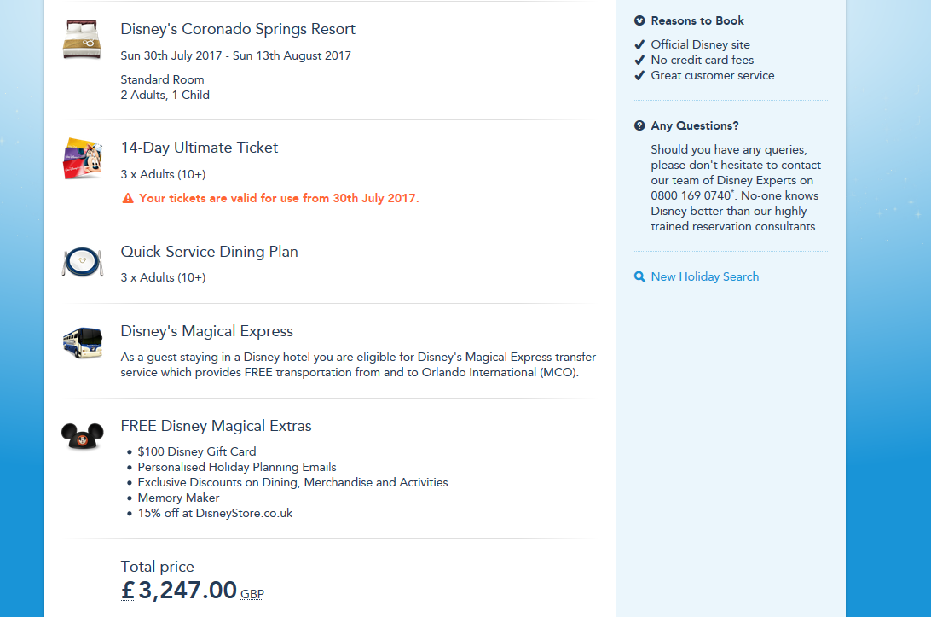Click the 14-Day Ultimate Ticket heading

199,148
